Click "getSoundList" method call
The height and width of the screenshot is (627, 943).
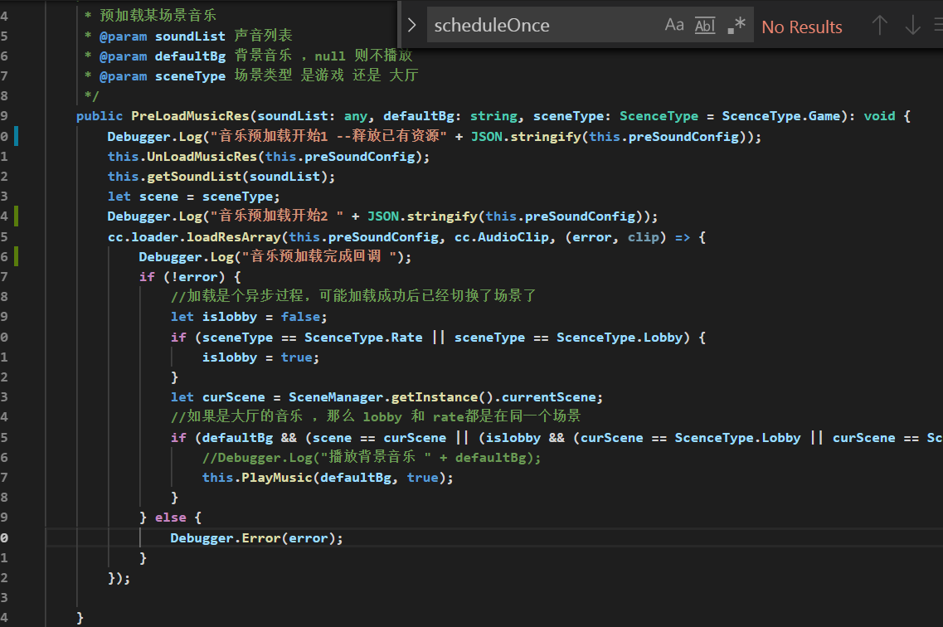[x=194, y=177]
